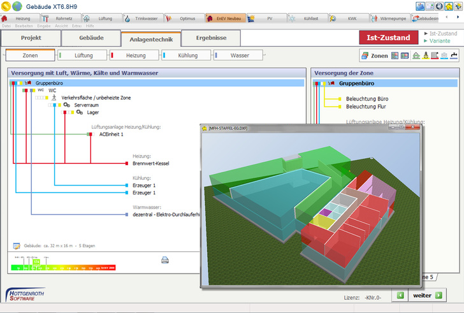Open the Gebäude tab

tap(91, 38)
